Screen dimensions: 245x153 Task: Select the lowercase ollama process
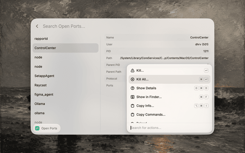pyautogui.click(x=65, y=113)
